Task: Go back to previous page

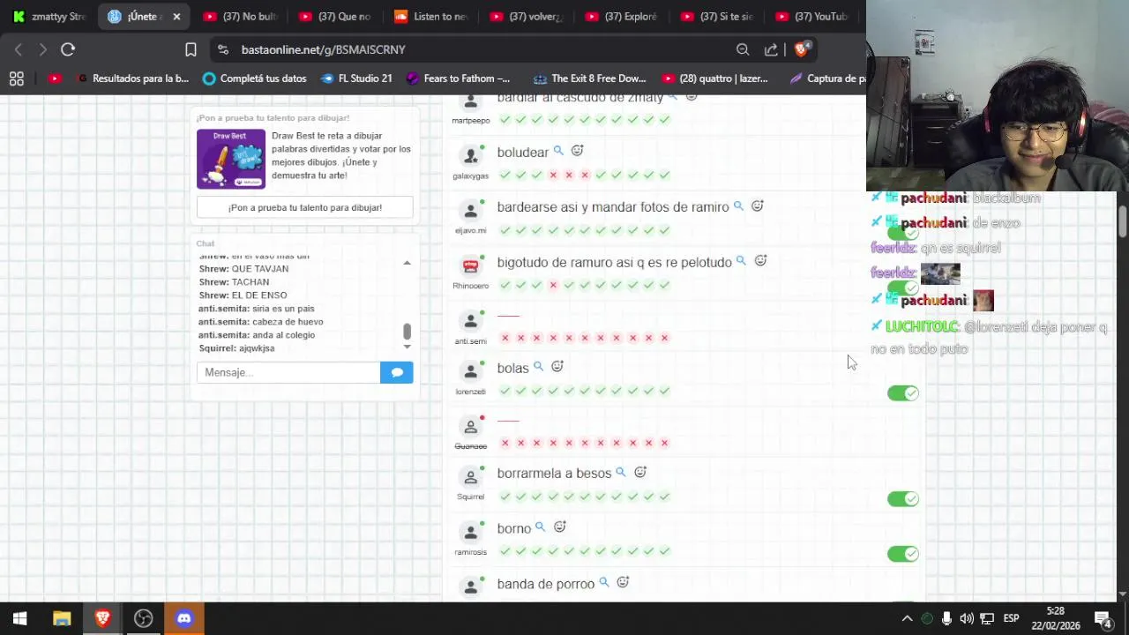Action: [19, 49]
